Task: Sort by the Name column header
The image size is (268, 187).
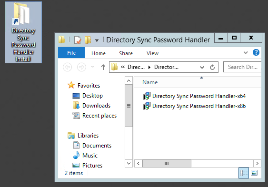Action: 150,82
